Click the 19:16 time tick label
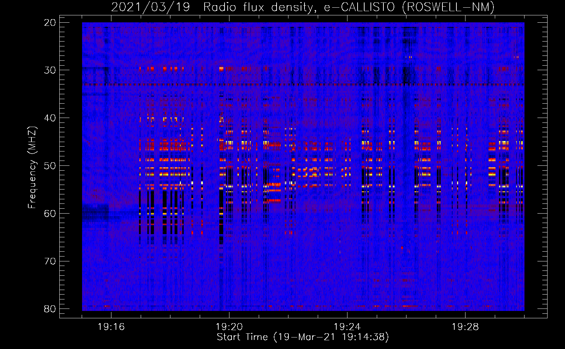565x349 pixels. pyautogui.click(x=111, y=327)
